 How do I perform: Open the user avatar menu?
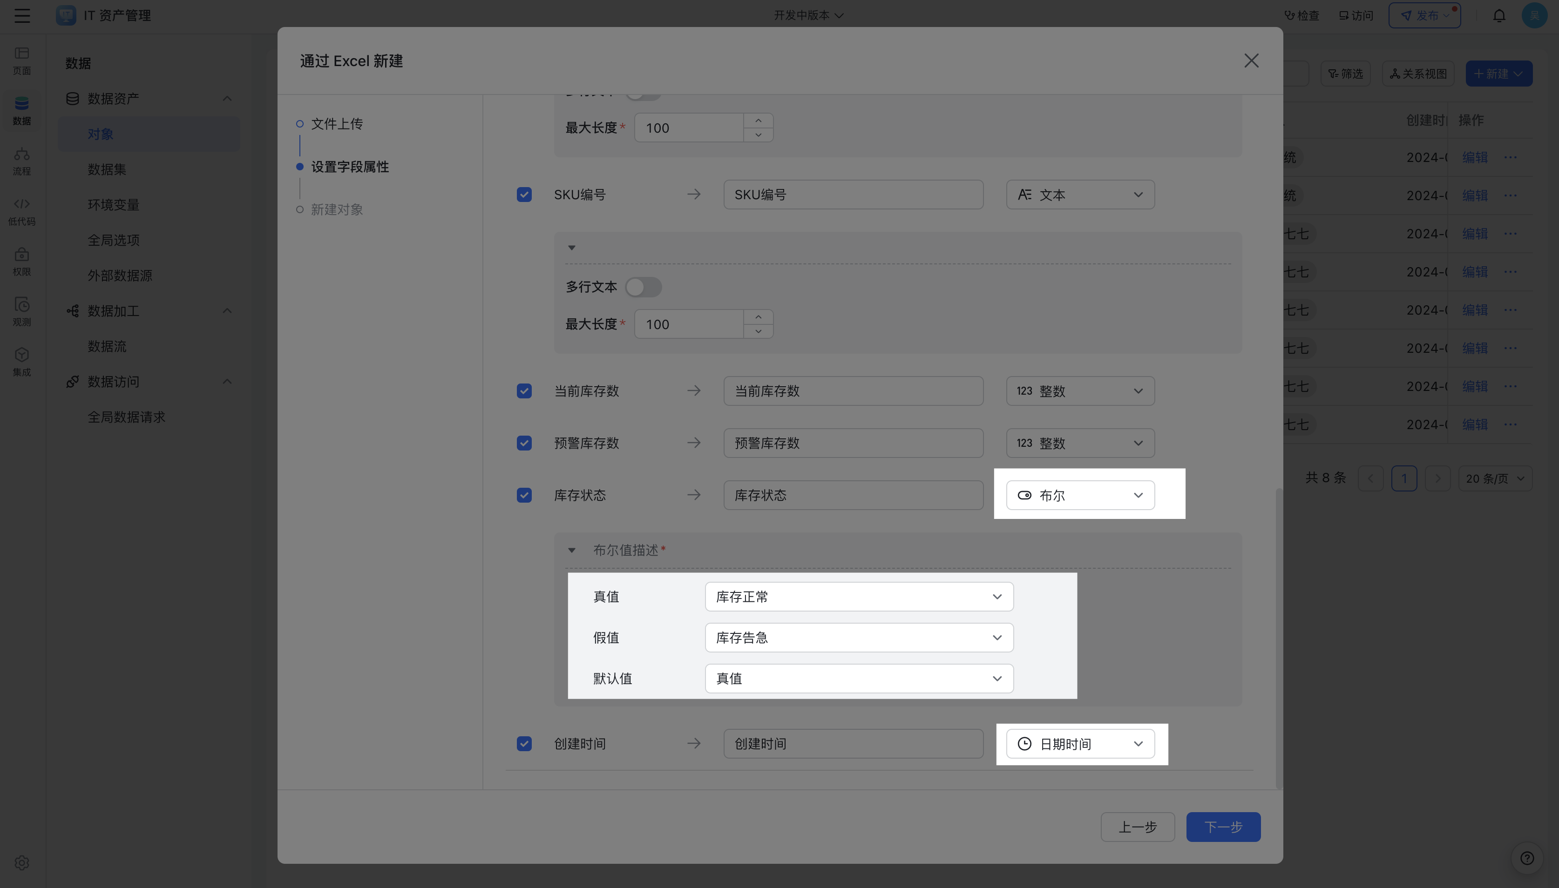tap(1534, 15)
